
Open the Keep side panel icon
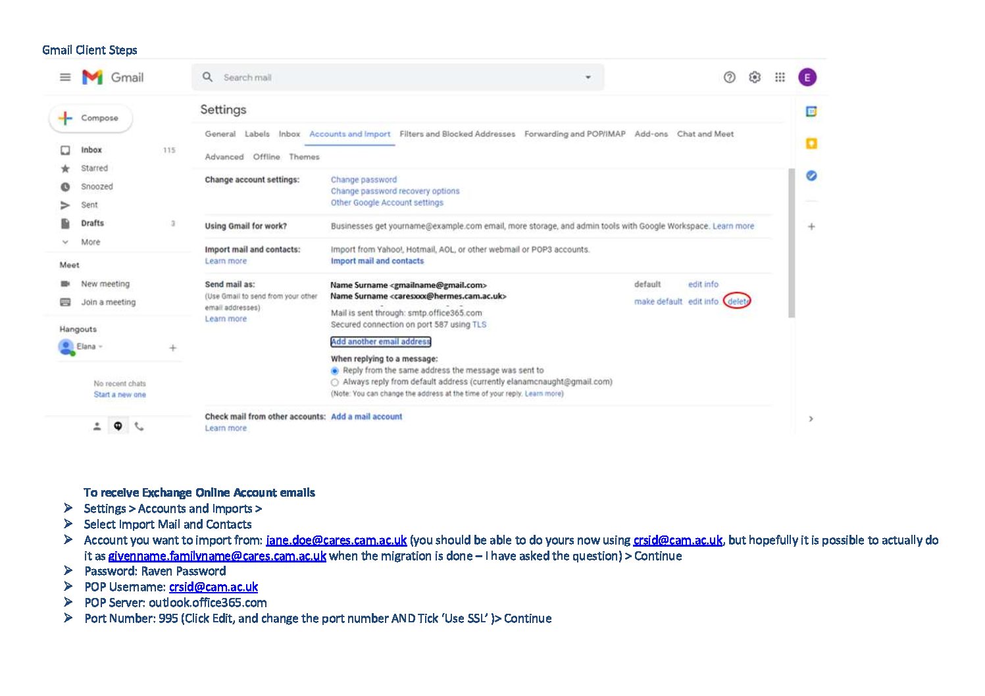(811, 143)
